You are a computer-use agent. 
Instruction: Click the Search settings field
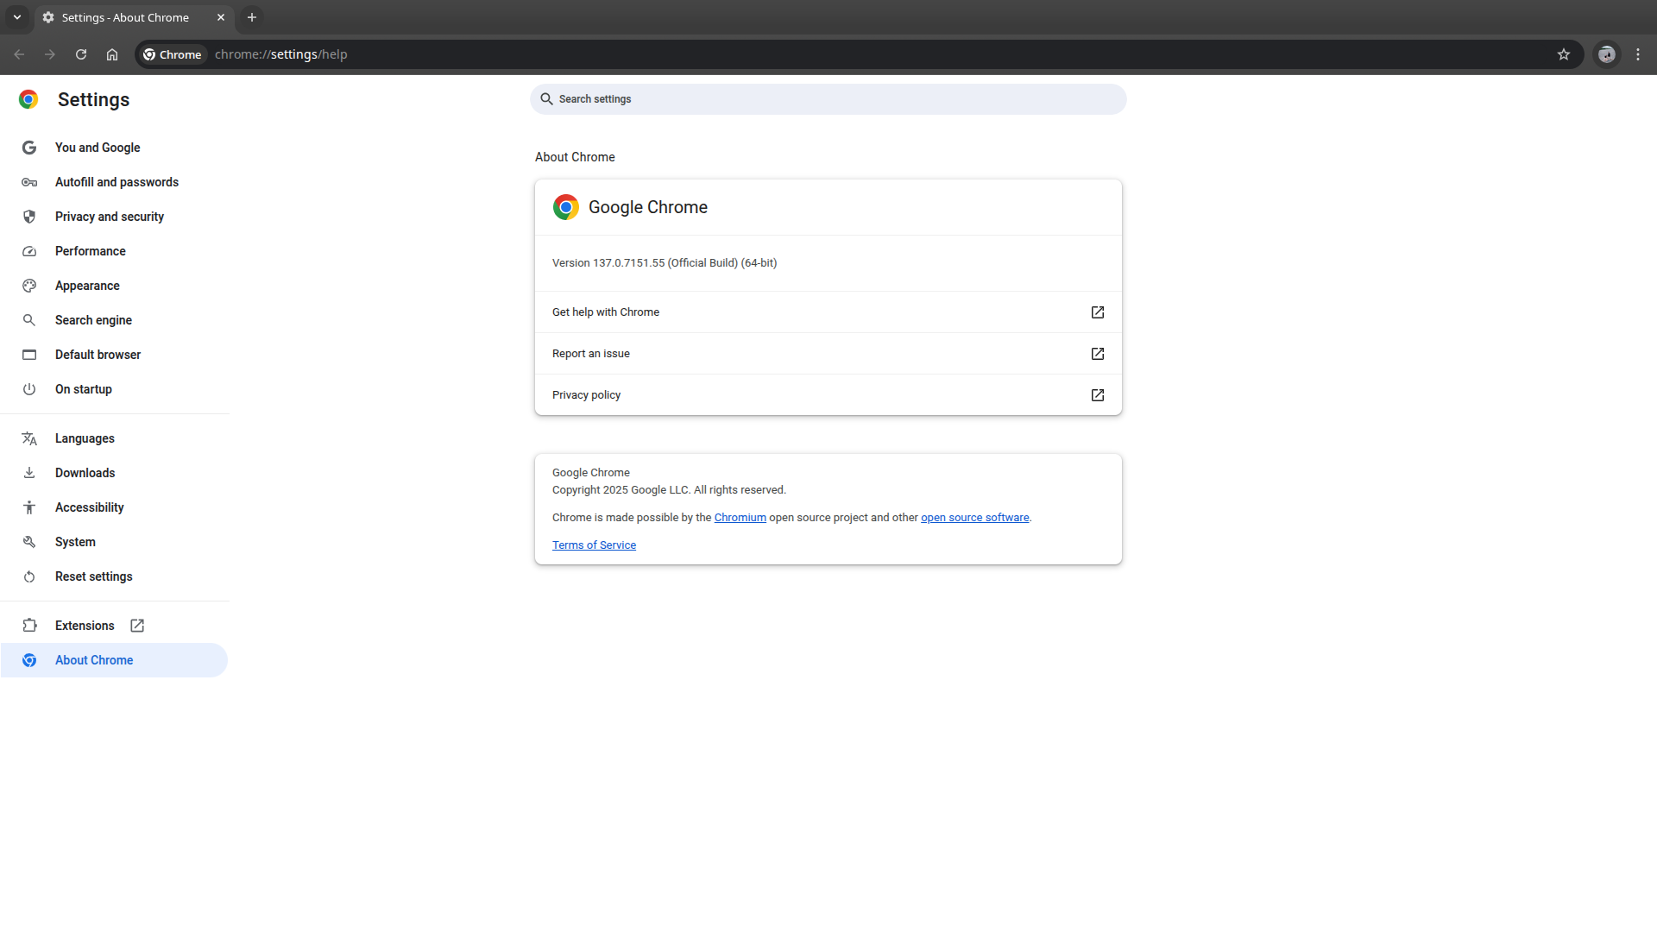point(828,99)
